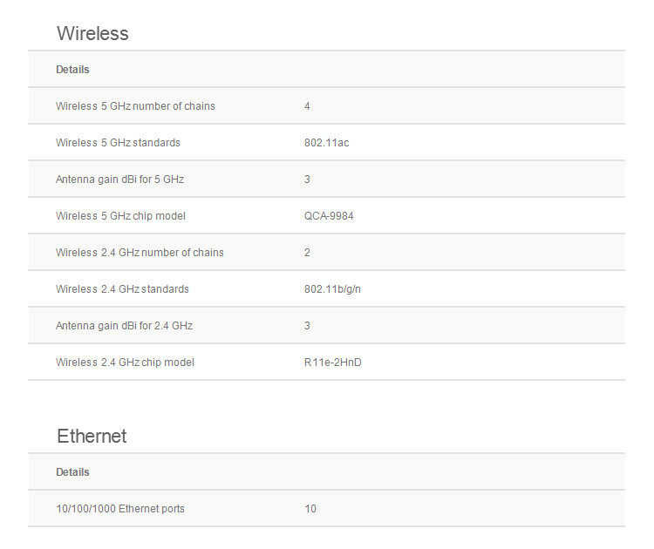Image resolution: width=654 pixels, height=549 pixels.
Task: Click the Wireless 5 GHz standards label
Action: (118, 143)
